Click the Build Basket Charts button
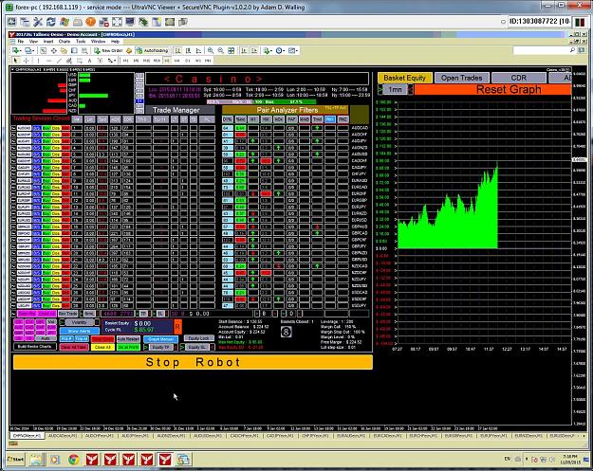 tap(35, 346)
